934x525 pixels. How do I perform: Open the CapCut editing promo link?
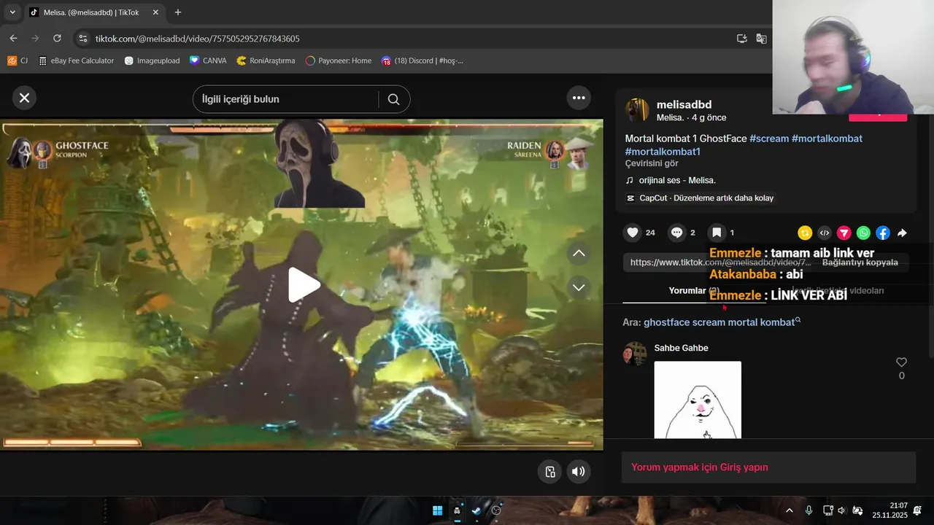pyautogui.click(x=700, y=198)
